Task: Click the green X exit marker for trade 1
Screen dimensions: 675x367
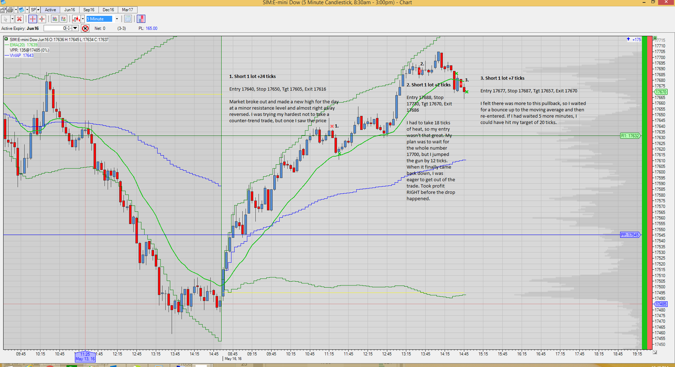Action: point(339,153)
